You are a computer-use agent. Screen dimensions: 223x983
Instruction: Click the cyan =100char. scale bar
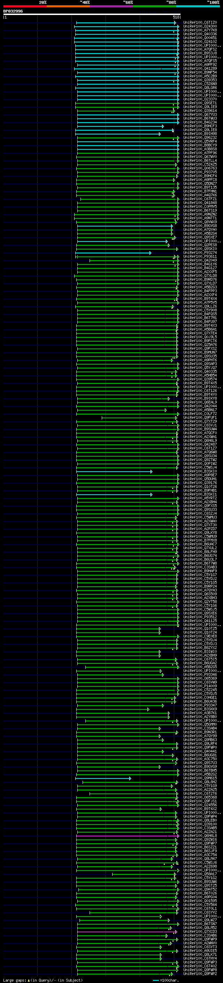(x=155, y=980)
